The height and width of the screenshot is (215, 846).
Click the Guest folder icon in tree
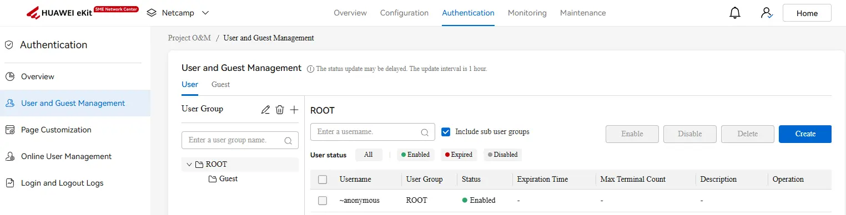tap(213, 179)
